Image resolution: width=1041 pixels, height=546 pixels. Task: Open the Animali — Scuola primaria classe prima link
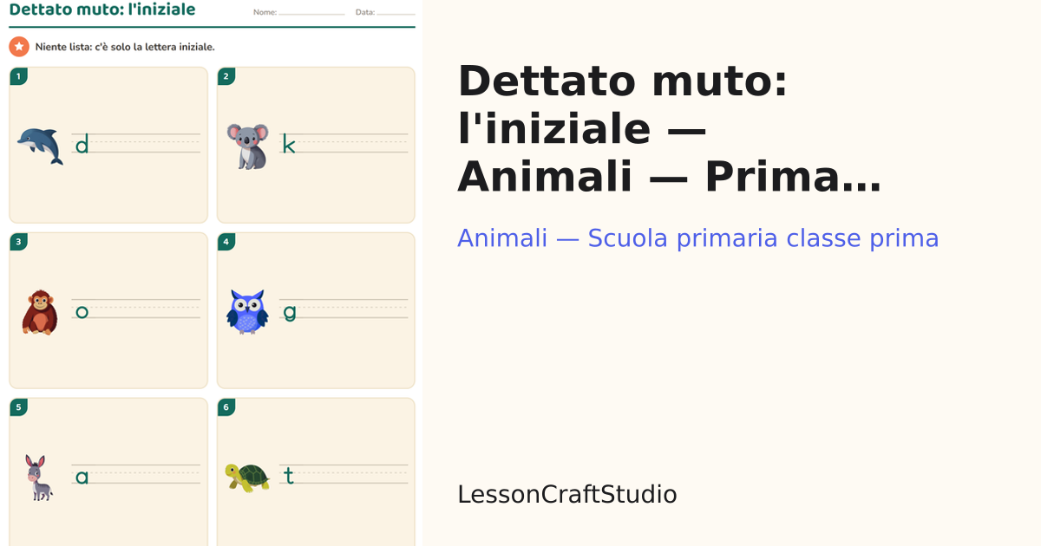pos(698,238)
